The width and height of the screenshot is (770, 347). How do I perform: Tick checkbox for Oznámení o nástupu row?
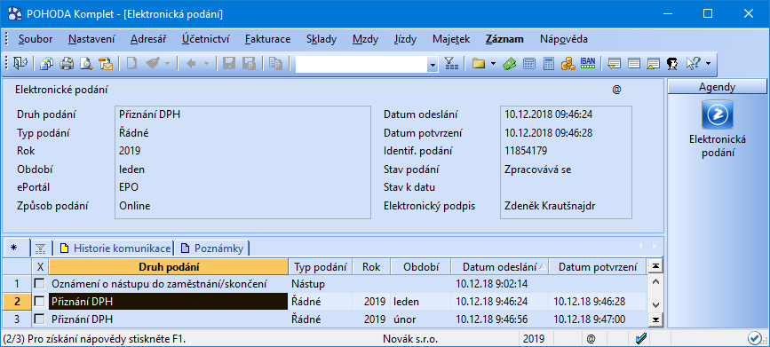pyautogui.click(x=39, y=284)
